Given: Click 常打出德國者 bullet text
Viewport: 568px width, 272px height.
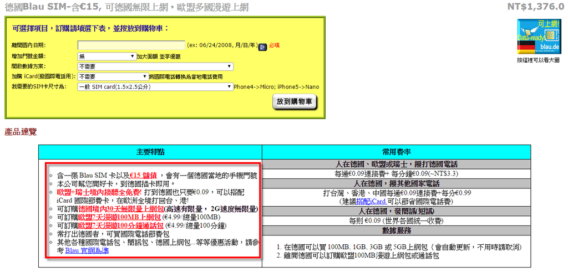Looking at the screenshot, I should click(113, 234).
